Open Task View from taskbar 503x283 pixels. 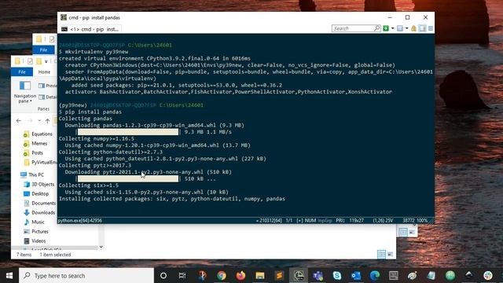pyautogui.click(x=182, y=276)
